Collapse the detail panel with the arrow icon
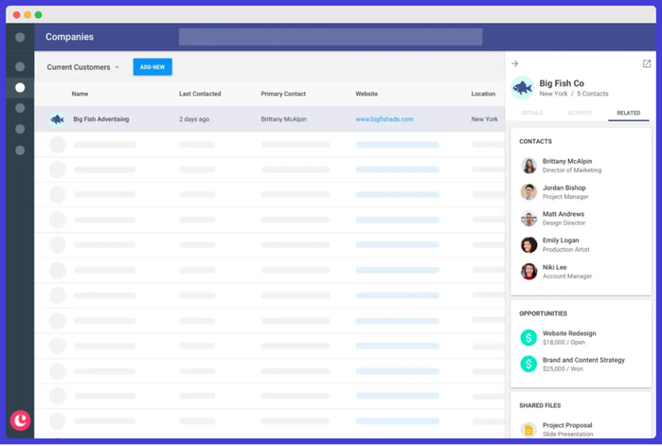Screen dimensions: 662x446 [514, 63]
